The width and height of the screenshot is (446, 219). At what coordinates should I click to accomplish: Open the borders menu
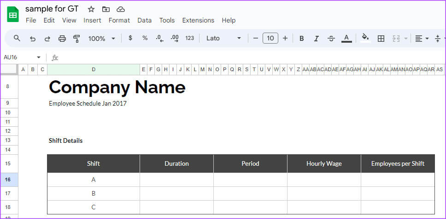(381, 39)
